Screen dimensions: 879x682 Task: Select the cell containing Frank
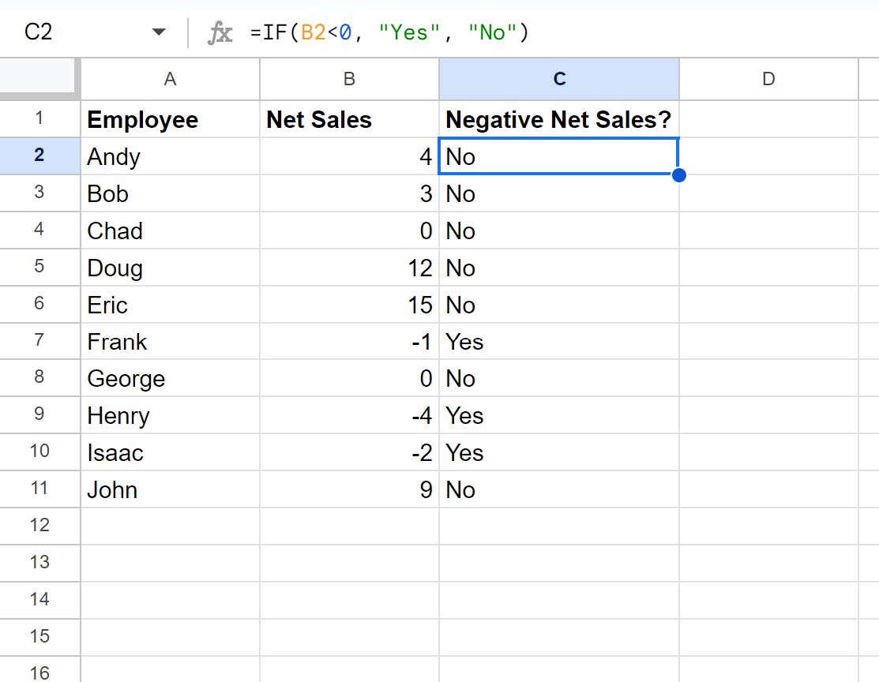(170, 342)
